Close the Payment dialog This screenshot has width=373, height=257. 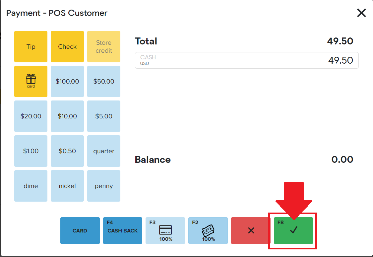[x=361, y=13]
